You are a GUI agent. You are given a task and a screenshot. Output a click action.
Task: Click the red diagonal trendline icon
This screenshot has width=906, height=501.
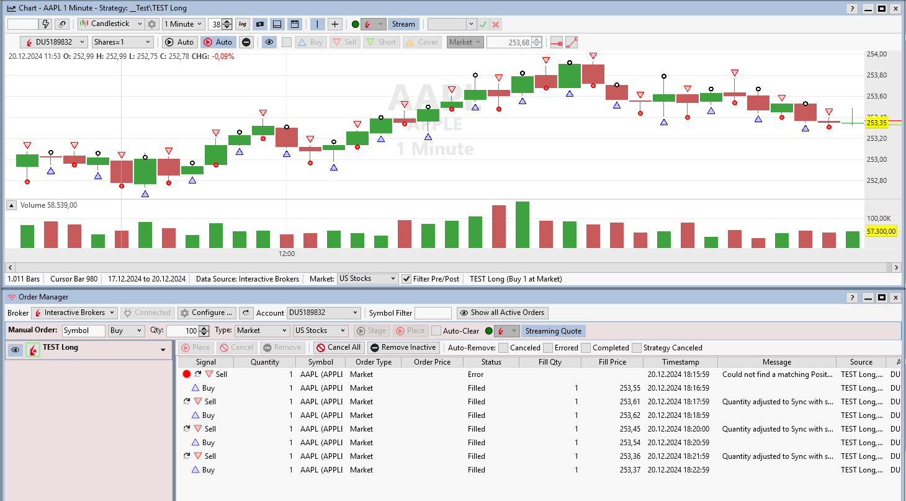coord(572,42)
